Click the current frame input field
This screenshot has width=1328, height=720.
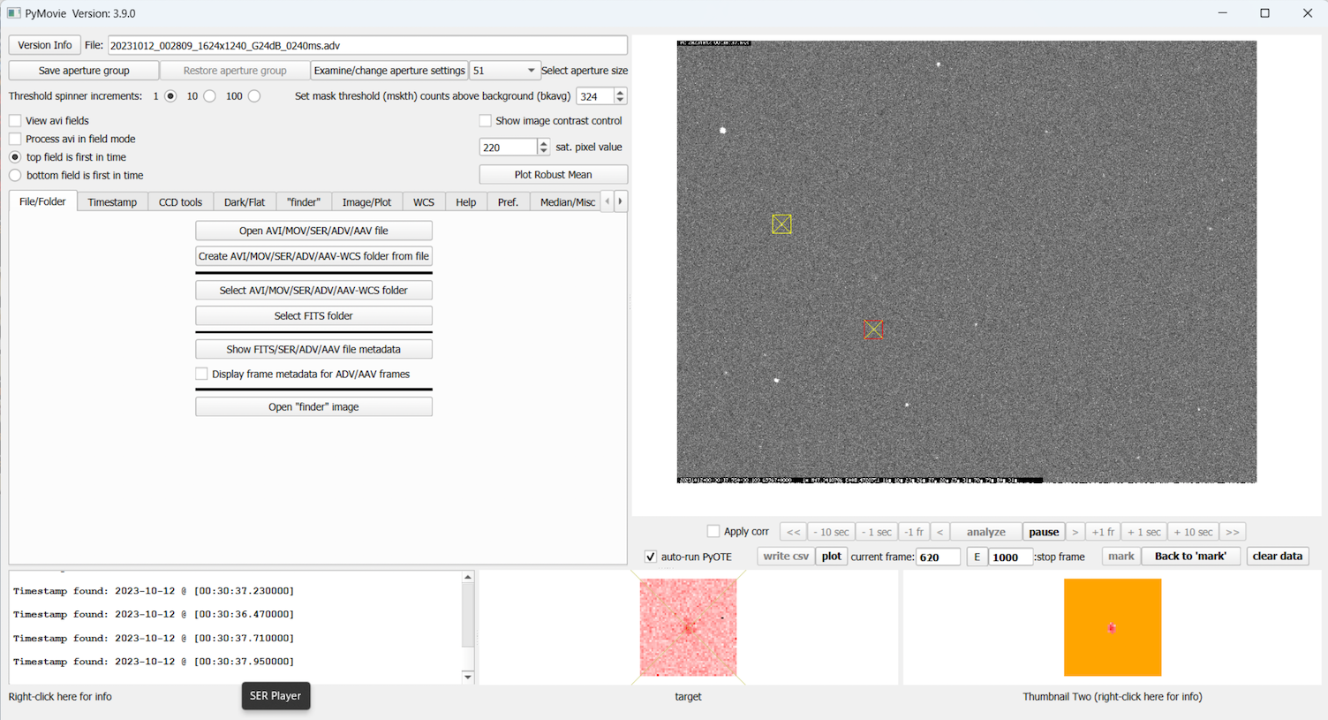click(937, 557)
